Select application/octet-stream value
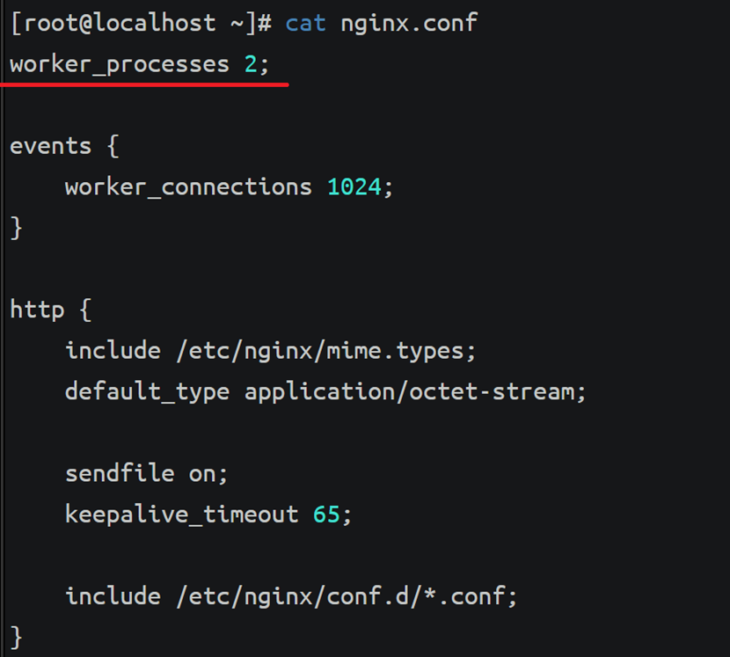 (410, 391)
